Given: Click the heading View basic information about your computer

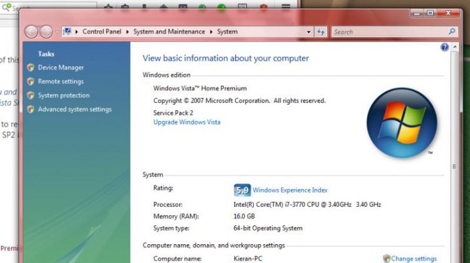Looking at the screenshot, I should click(x=226, y=58).
